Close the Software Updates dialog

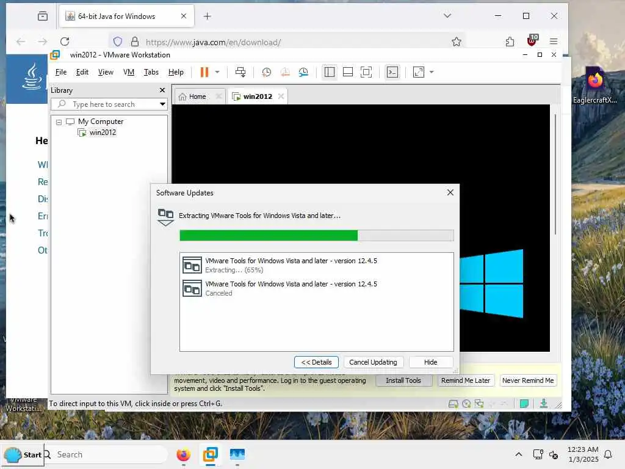pos(450,192)
